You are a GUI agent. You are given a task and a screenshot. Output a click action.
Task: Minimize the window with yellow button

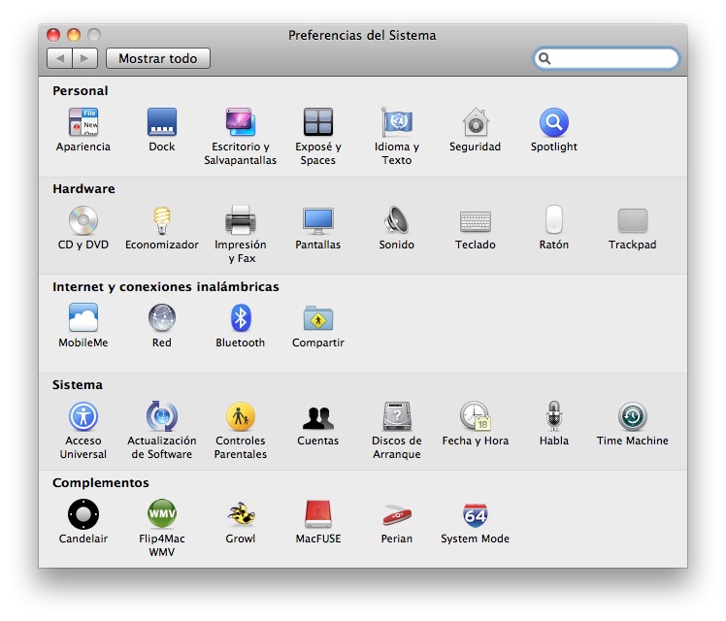point(74,35)
